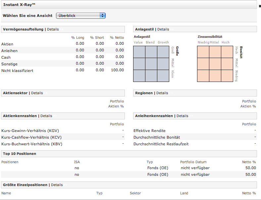Select the center Blend-Mittel style box cell
This screenshot has width=261, height=200.
151,64
